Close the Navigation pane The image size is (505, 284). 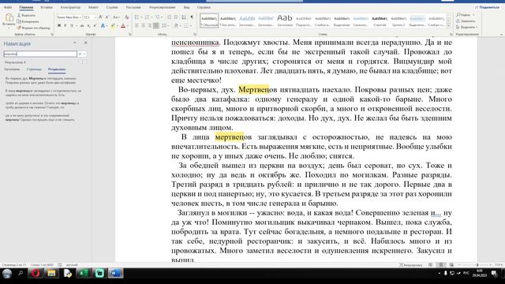[x=86, y=43]
